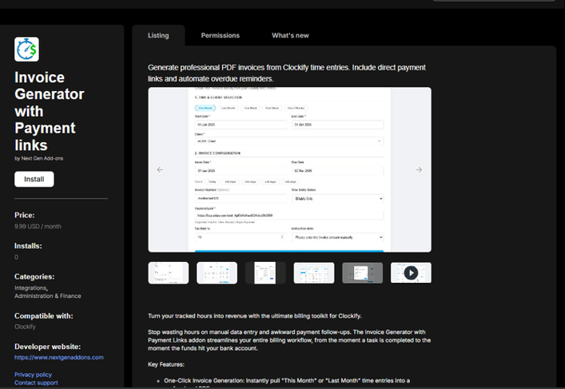Screen dimensions: 565x389
Task: Advance to next screenshot with right arrow
Action: pyautogui.click(x=419, y=169)
